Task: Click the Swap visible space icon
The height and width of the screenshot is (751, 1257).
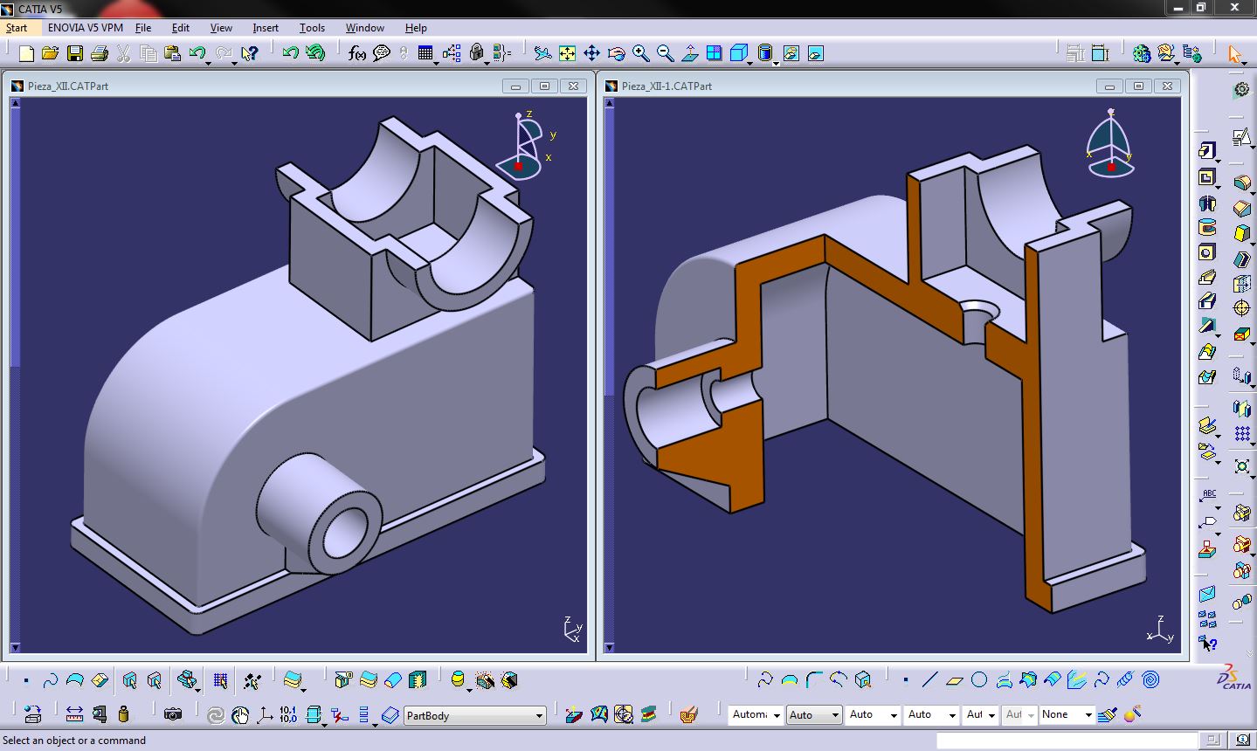Action: click(x=815, y=53)
